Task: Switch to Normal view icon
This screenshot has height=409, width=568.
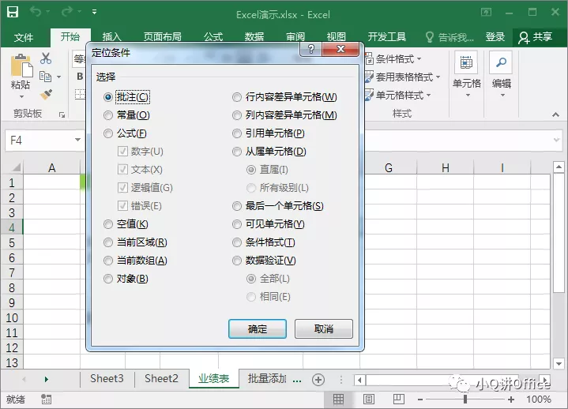Action: pos(338,400)
